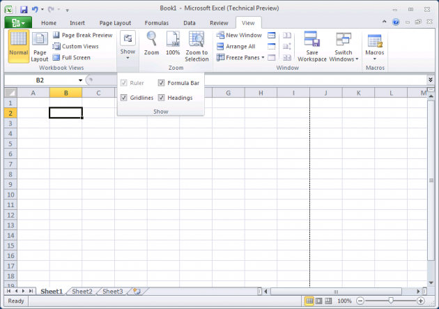This screenshot has width=439, height=309.
Task: Select the Sheet1 tab
Action: click(52, 292)
